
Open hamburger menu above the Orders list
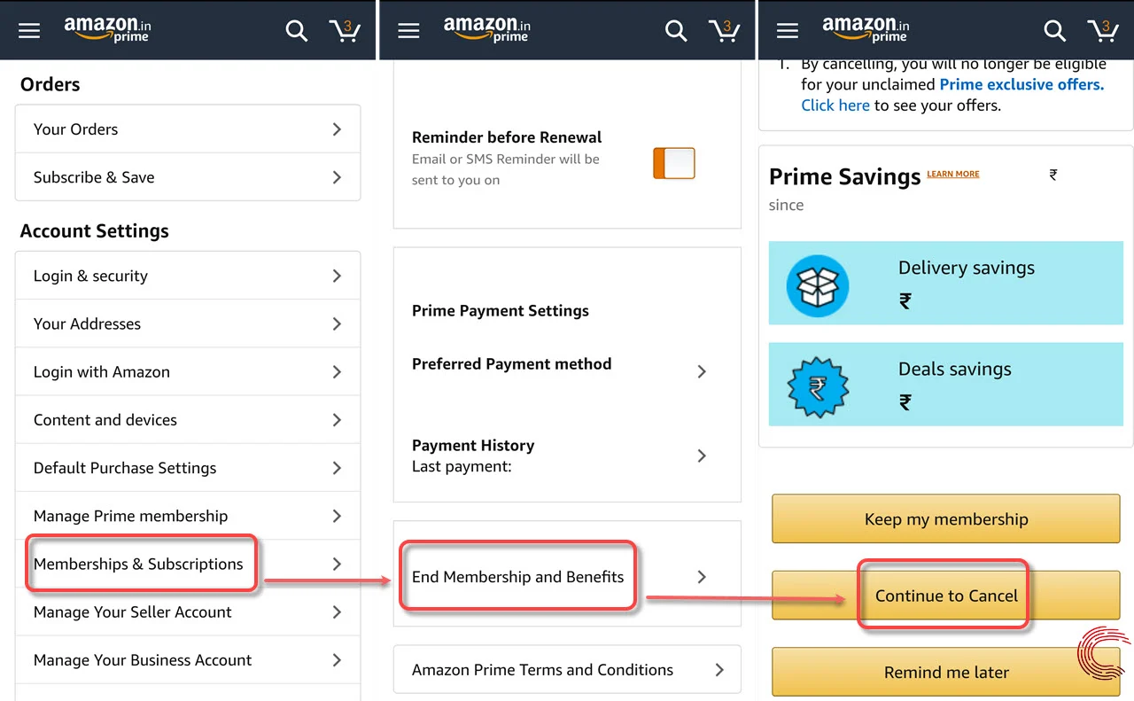pos(29,31)
